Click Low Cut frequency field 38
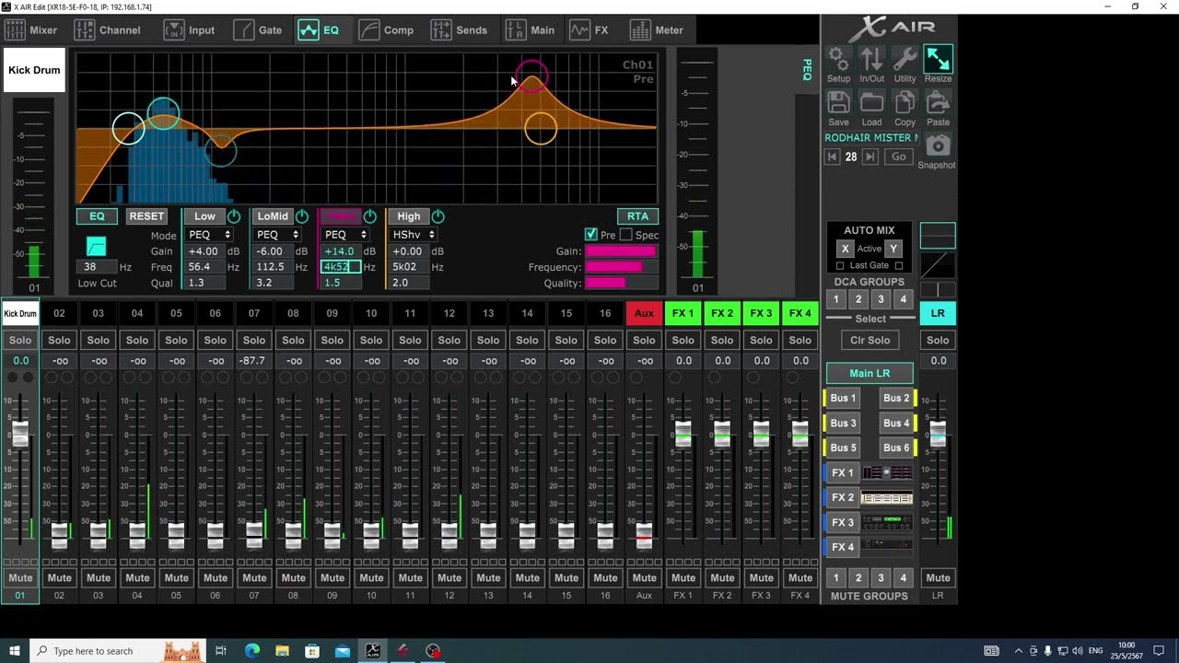This screenshot has width=1179, height=663. click(96, 267)
